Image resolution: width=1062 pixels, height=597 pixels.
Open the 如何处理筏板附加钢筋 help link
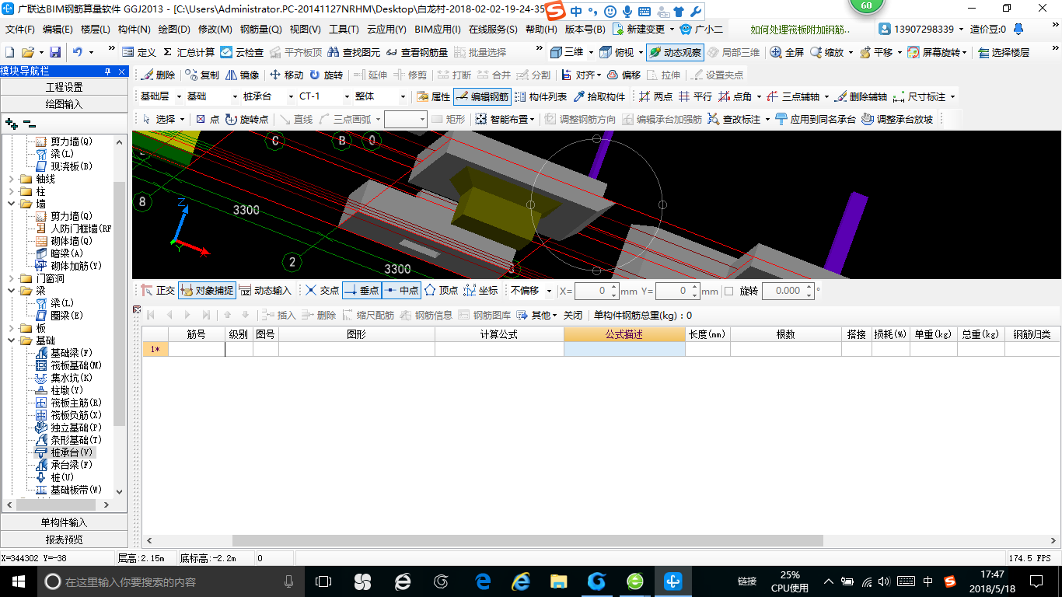[x=801, y=30]
